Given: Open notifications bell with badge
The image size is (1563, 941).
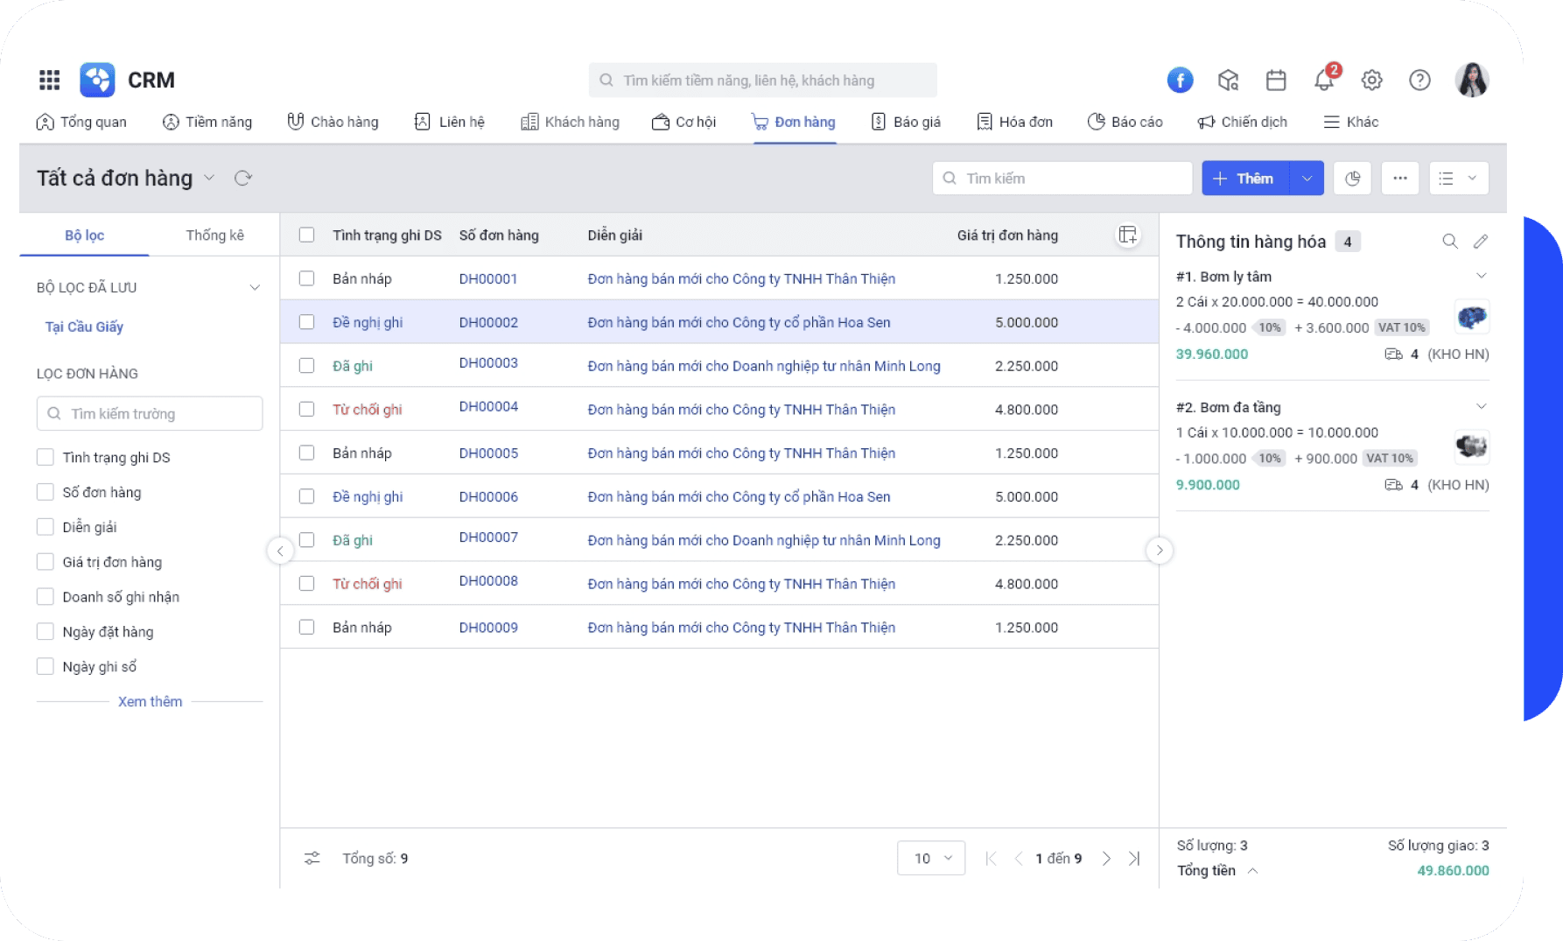Looking at the screenshot, I should [x=1325, y=79].
